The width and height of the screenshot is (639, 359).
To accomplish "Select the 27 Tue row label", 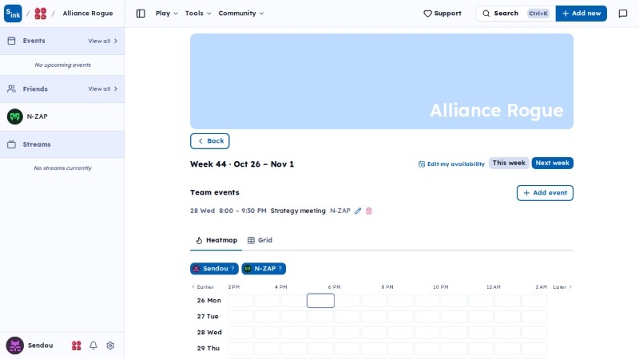I will coord(208,316).
